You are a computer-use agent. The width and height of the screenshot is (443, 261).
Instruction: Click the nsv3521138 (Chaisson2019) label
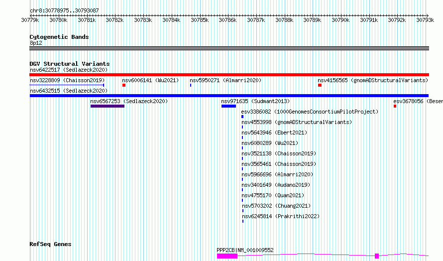pos(279,153)
